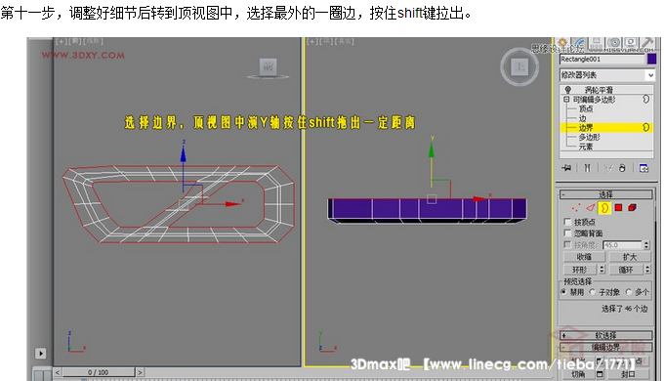This screenshot has height=381, width=664.
Task: Select the 多个 preview radio button
Action: [x=629, y=292]
